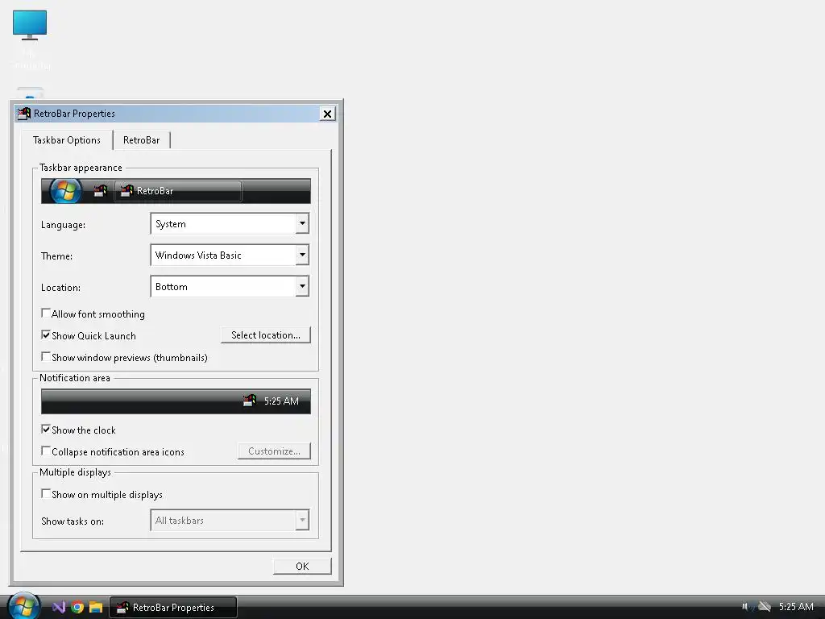
Task: Open File Explorer from Quick Launch
Action: click(x=96, y=608)
